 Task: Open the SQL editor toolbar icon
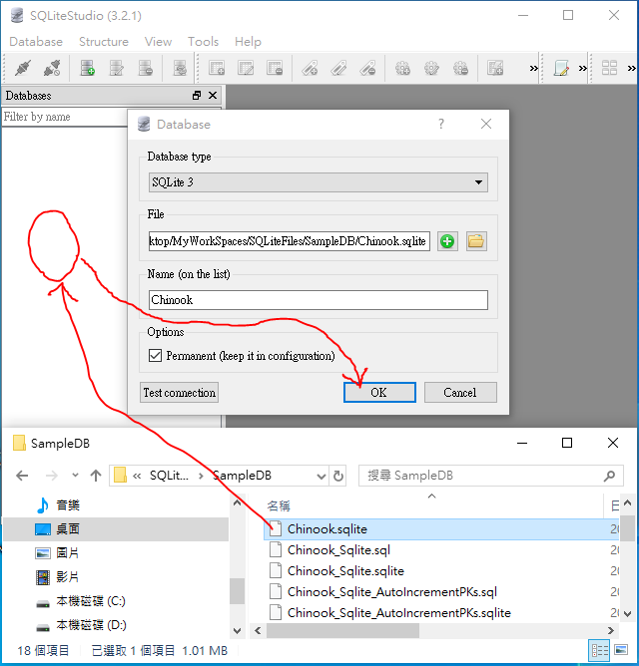pos(561,68)
